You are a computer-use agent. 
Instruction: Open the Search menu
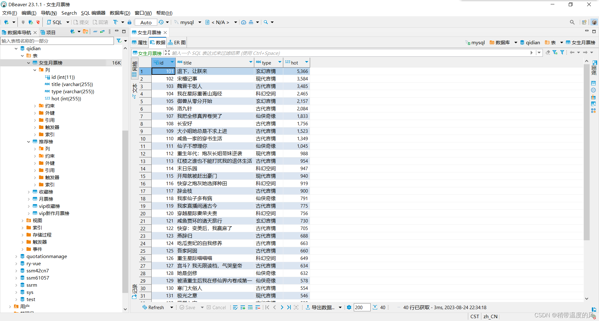(69, 13)
